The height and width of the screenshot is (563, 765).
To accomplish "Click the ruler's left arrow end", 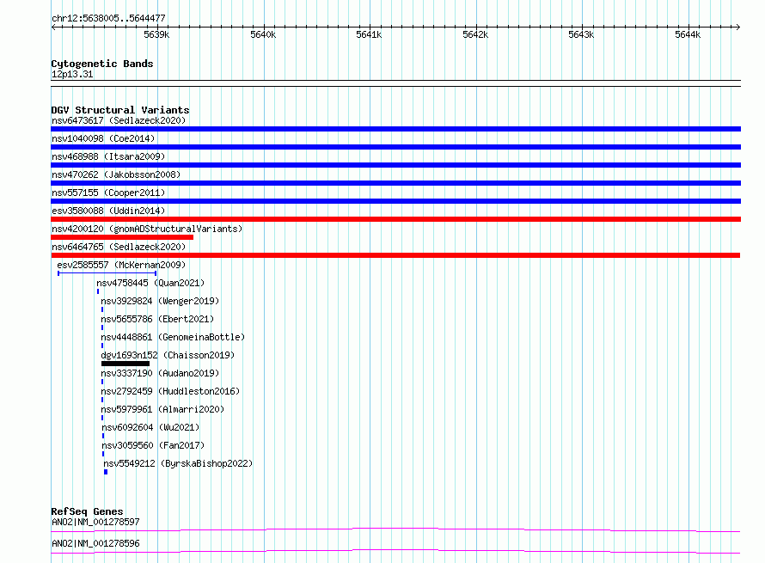I will [x=53, y=28].
